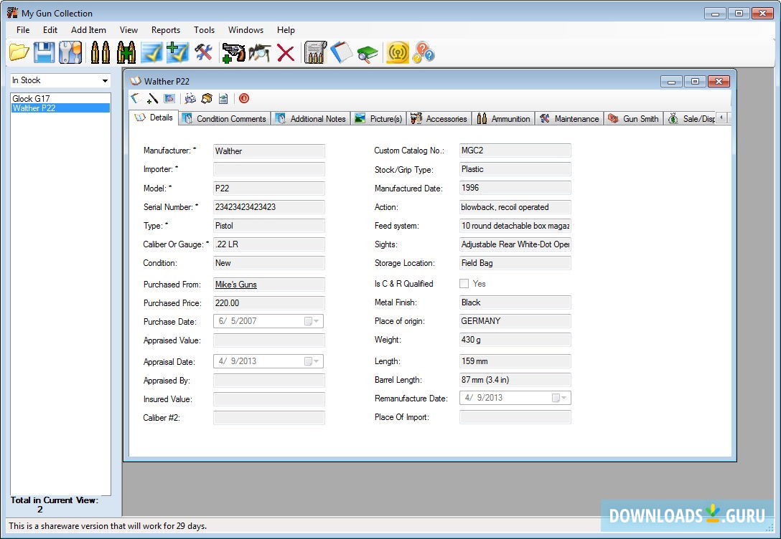Select Walther P22 in the gun list
The height and width of the screenshot is (539, 781).
click(60, 108)
